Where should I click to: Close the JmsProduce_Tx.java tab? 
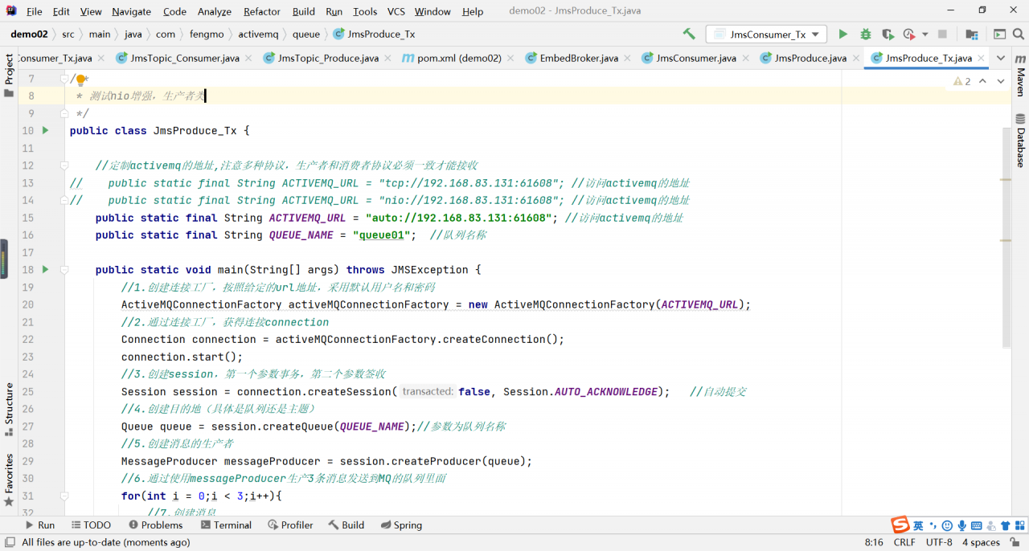click(980, 58)
